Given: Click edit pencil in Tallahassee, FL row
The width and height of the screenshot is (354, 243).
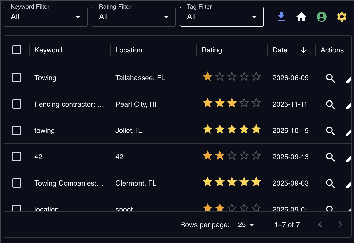Looking at the screenshot, I should 349,79.
